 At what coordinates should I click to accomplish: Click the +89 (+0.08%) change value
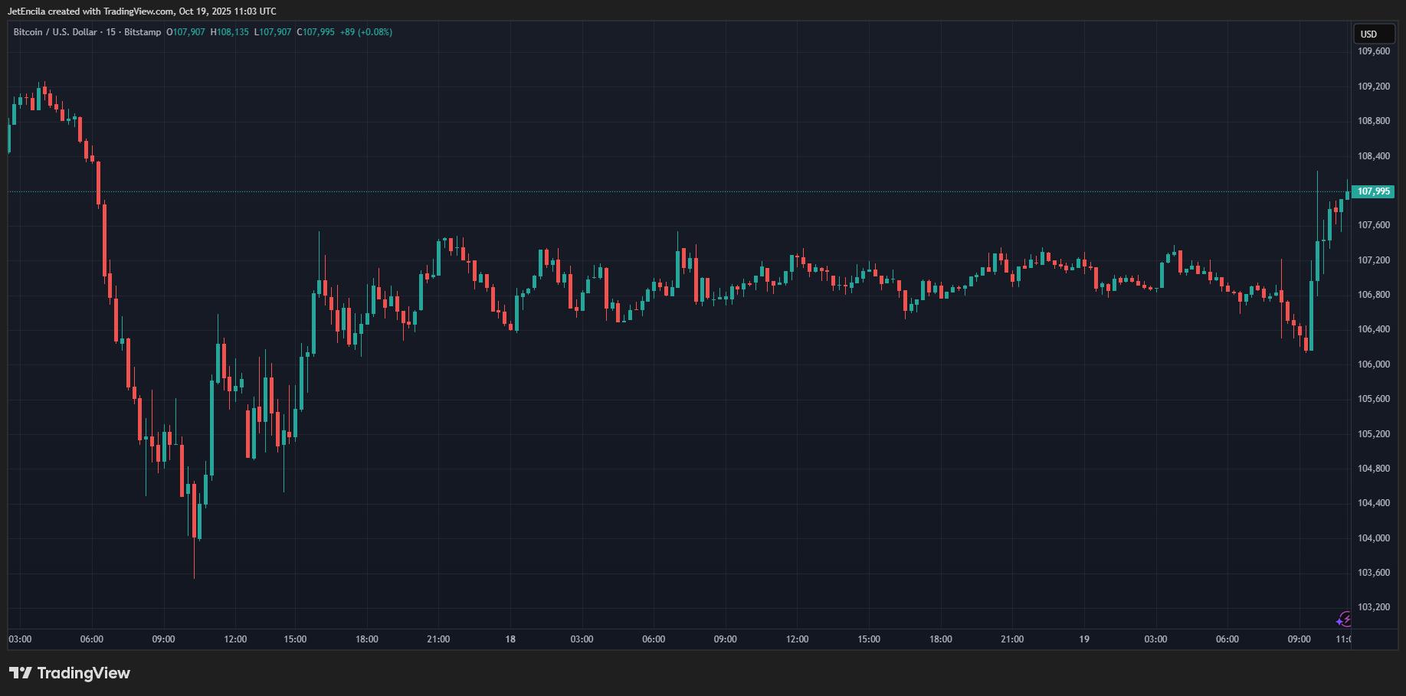coord(366,32)
